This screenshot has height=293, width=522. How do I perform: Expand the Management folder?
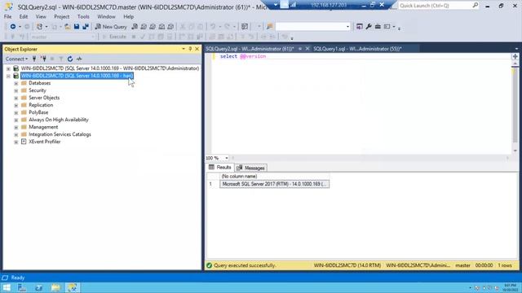[x=16, y=127]
